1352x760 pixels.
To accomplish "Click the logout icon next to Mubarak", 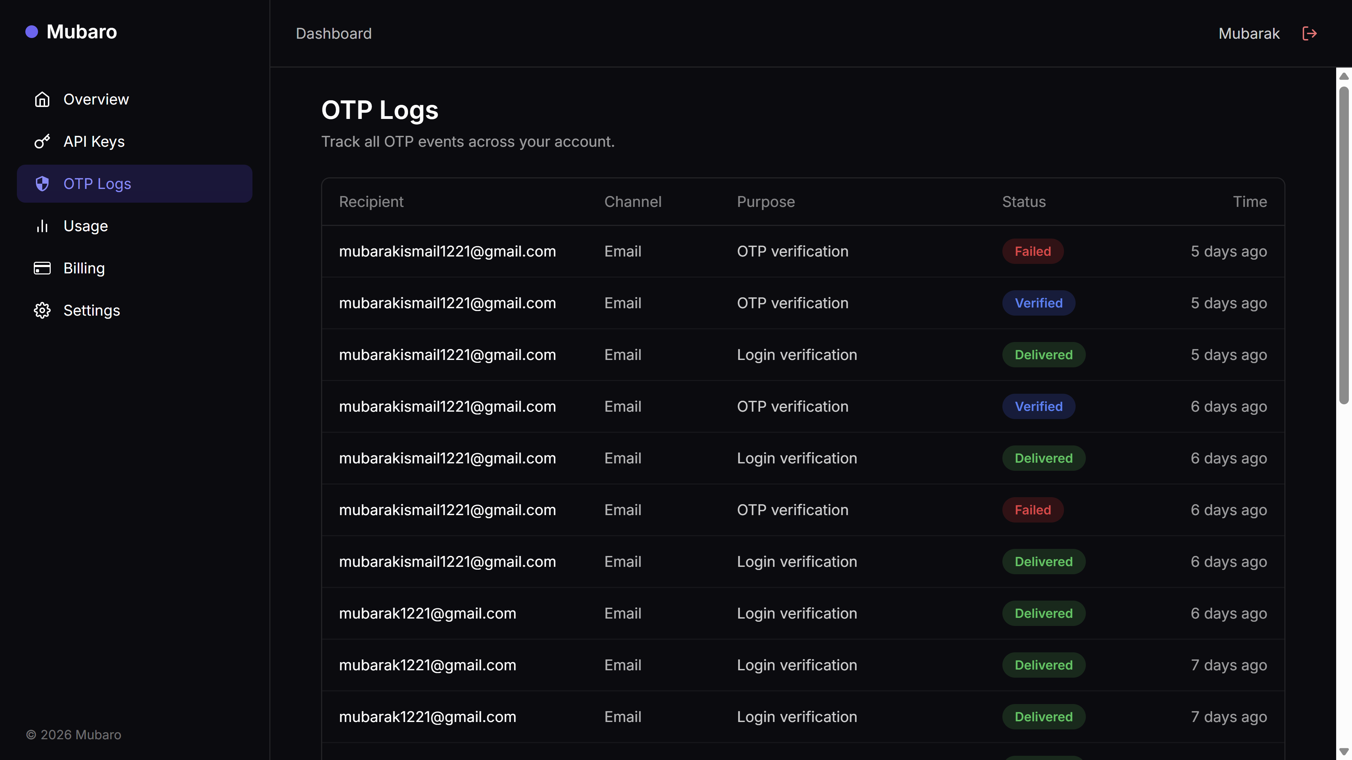I will 1309,33.
